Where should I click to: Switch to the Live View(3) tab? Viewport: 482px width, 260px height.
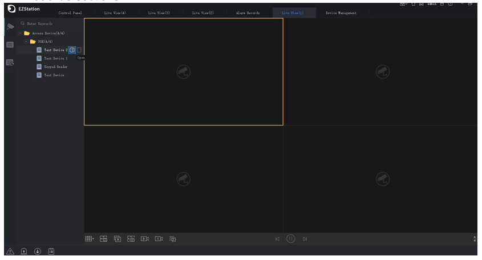(159, 13)
